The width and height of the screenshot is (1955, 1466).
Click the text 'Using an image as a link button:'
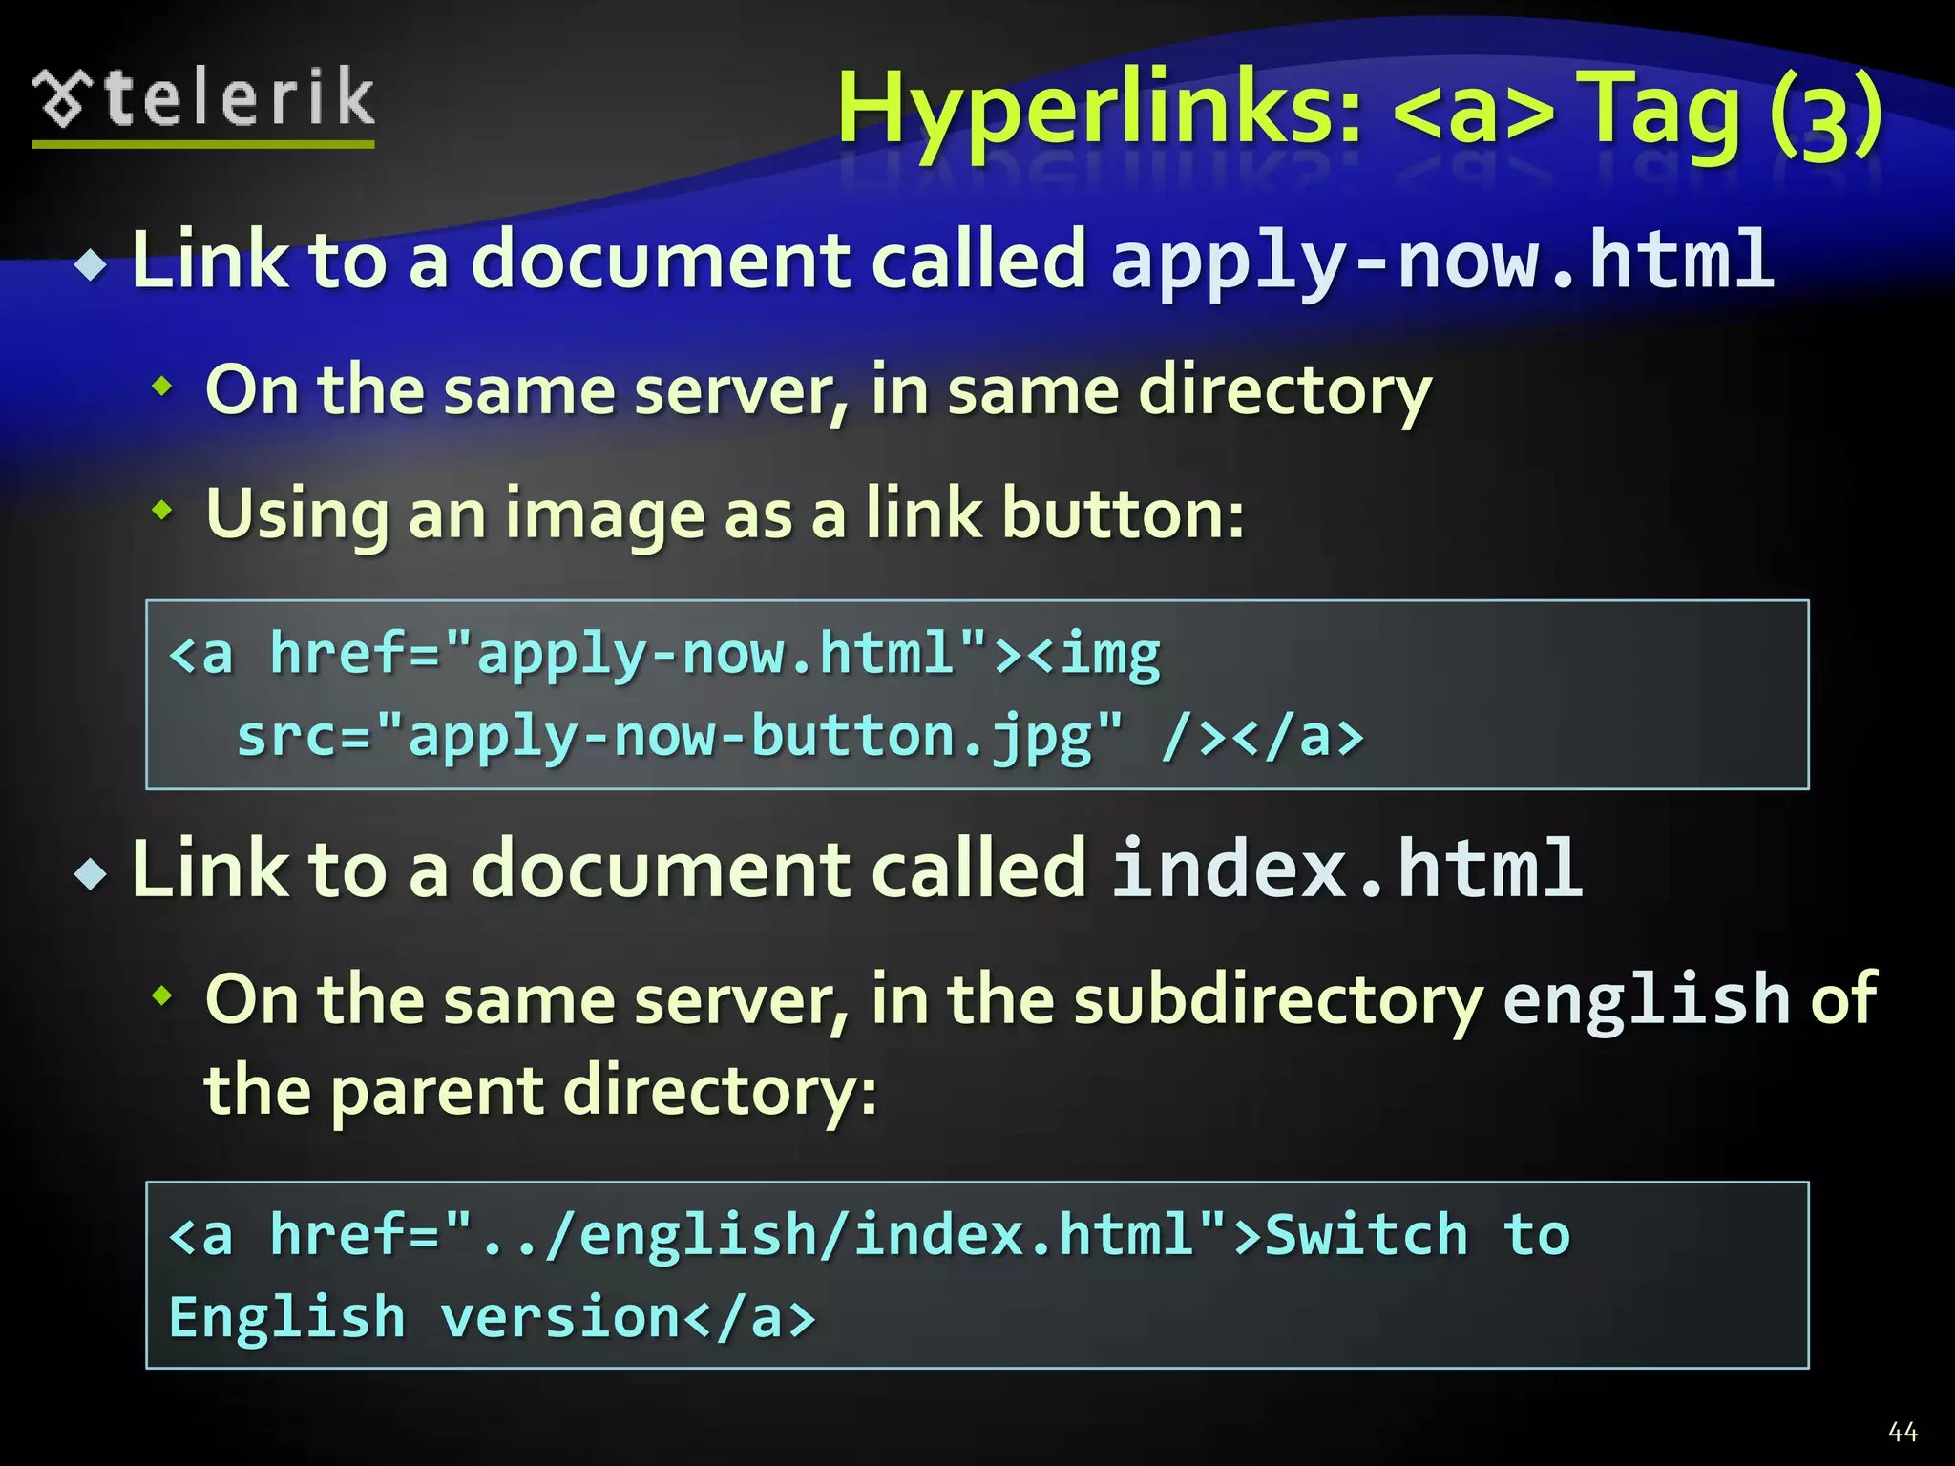pyautogui.click(x=725, y=513)
